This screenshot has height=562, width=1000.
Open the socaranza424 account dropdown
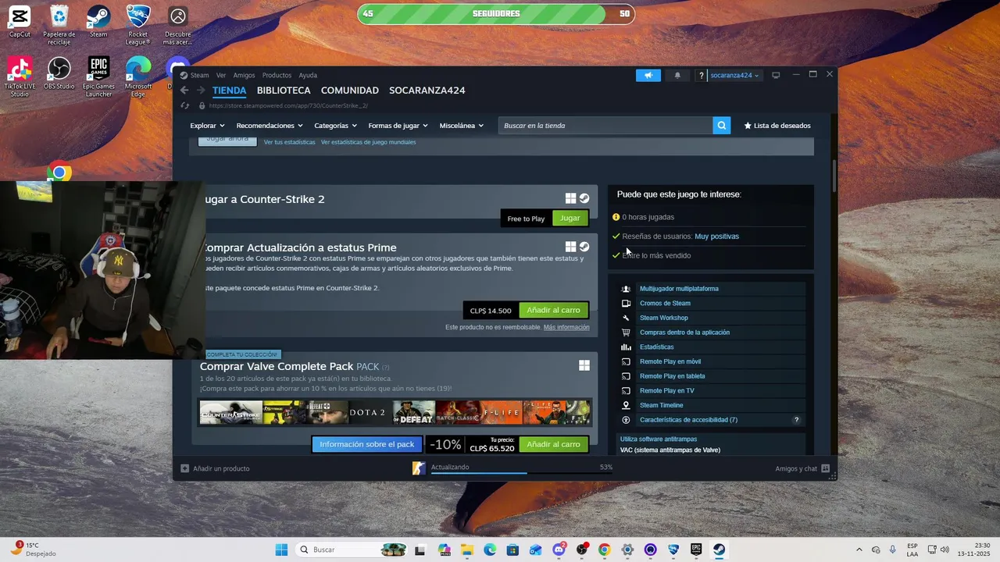pyautogui.click(x=734, y=75)
